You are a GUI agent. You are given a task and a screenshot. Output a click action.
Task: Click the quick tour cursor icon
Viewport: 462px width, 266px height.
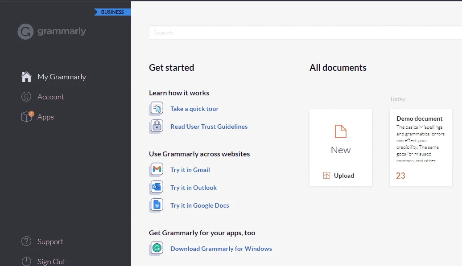(157, 109)
